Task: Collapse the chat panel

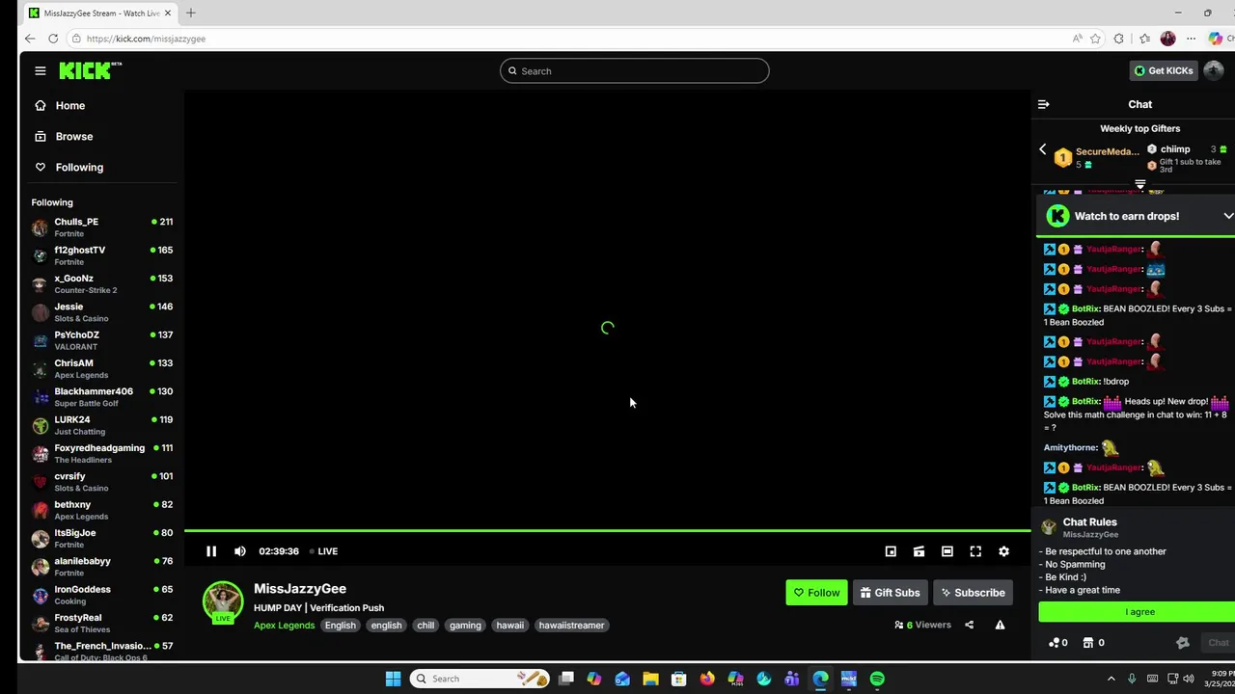Action: pos(1043,104)
